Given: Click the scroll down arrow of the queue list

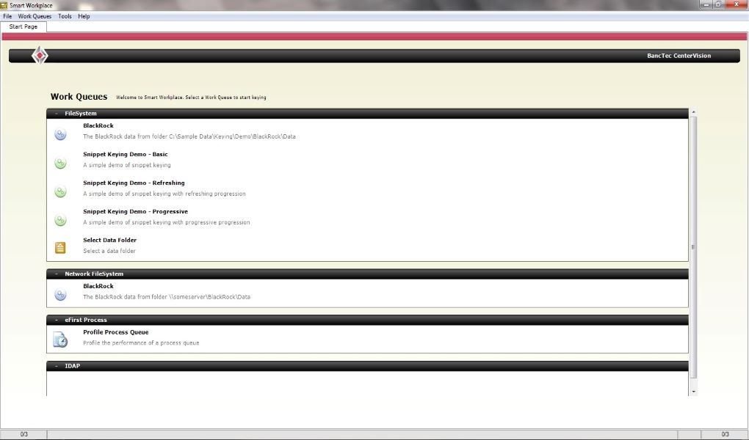Looking at the screenshot, I should (694, 392).
